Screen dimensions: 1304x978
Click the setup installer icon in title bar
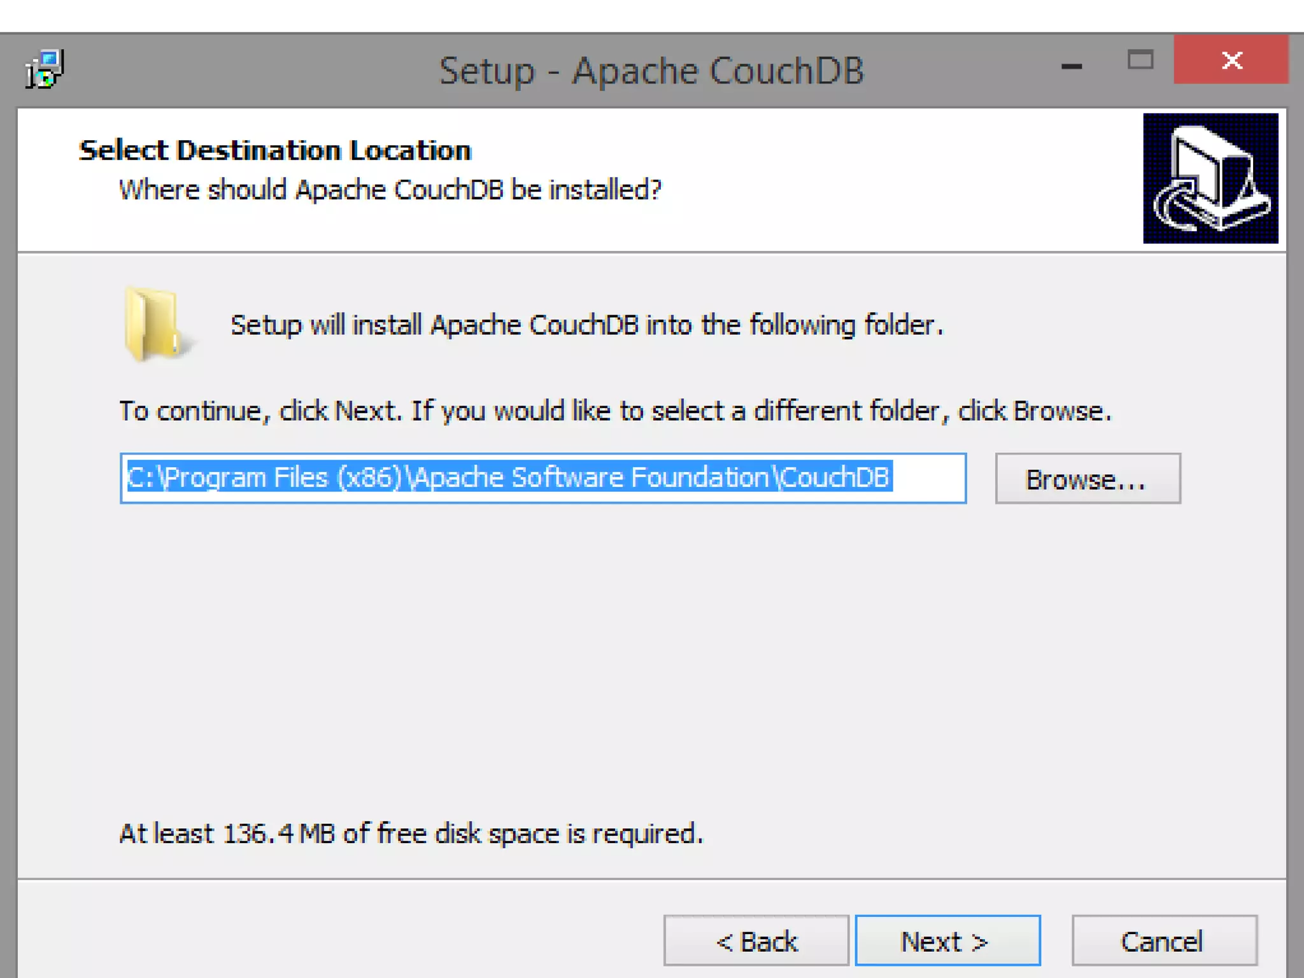pyautogui.click(x=45, y=69)
